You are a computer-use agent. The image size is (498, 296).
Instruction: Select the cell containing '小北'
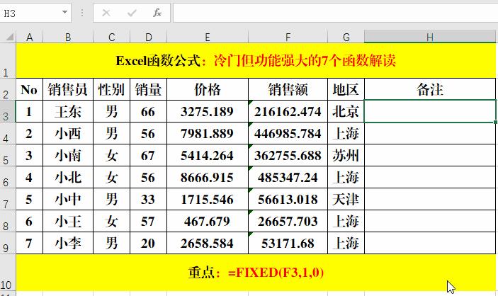coord(68,177)
